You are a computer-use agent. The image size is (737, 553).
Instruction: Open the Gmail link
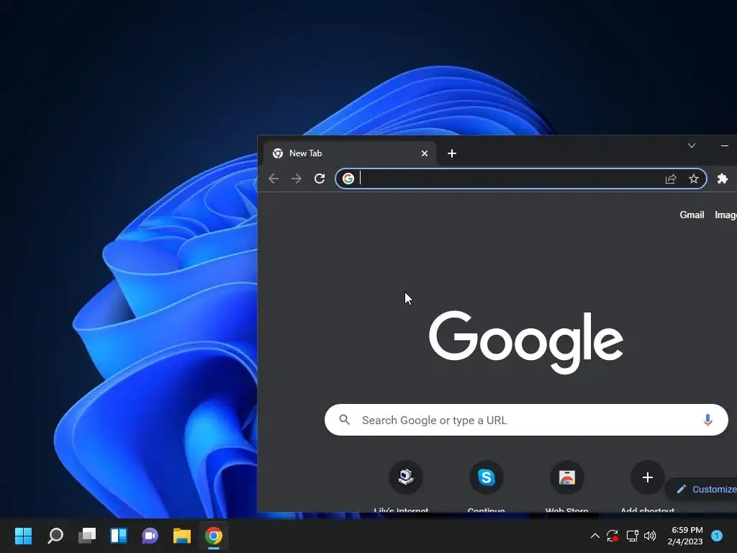pos(692,215)
